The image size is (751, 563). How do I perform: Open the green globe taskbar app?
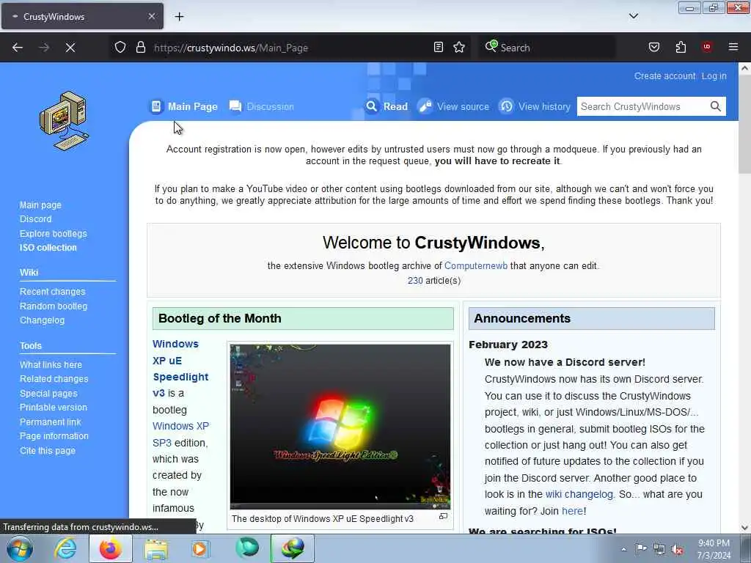click(x=247, y=548)
